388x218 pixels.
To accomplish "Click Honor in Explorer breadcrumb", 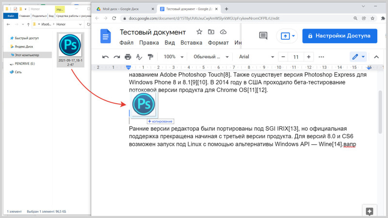I will click(x=61, y=24).
